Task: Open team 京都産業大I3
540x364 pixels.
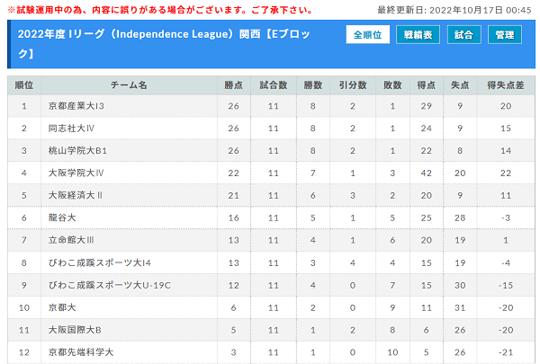Action: click(77, 106)
